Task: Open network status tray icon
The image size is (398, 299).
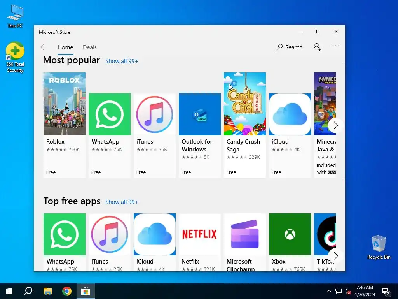Action: [x=339, y=291]
